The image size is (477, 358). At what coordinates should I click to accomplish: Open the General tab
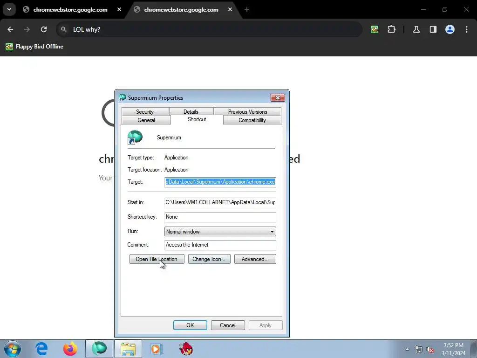[146, 120]
